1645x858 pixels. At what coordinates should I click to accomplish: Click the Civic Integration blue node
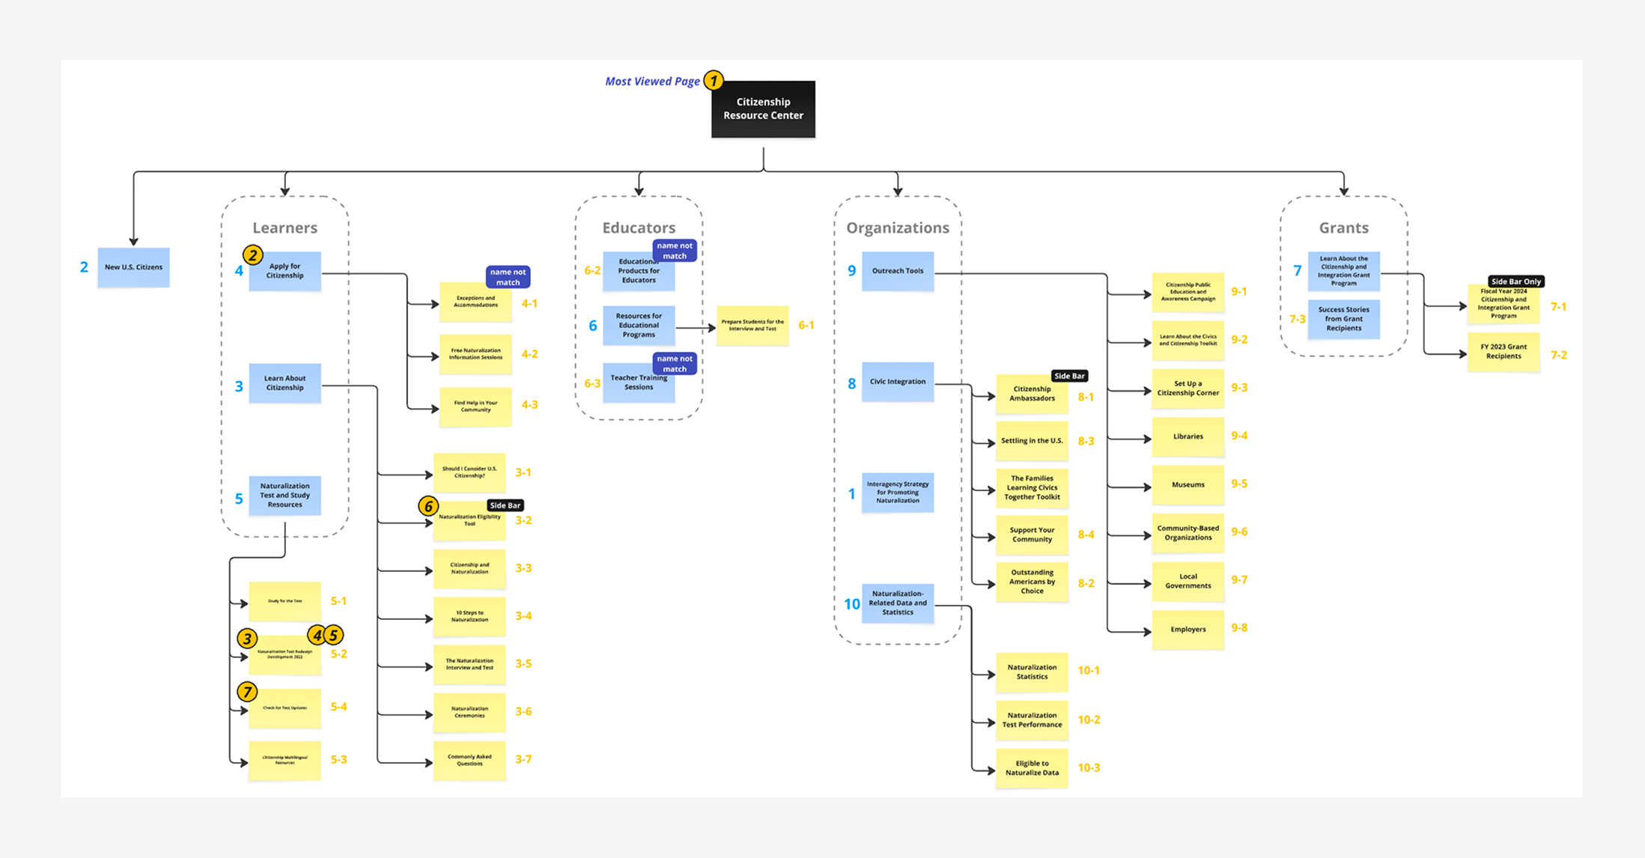coord(897,382)
